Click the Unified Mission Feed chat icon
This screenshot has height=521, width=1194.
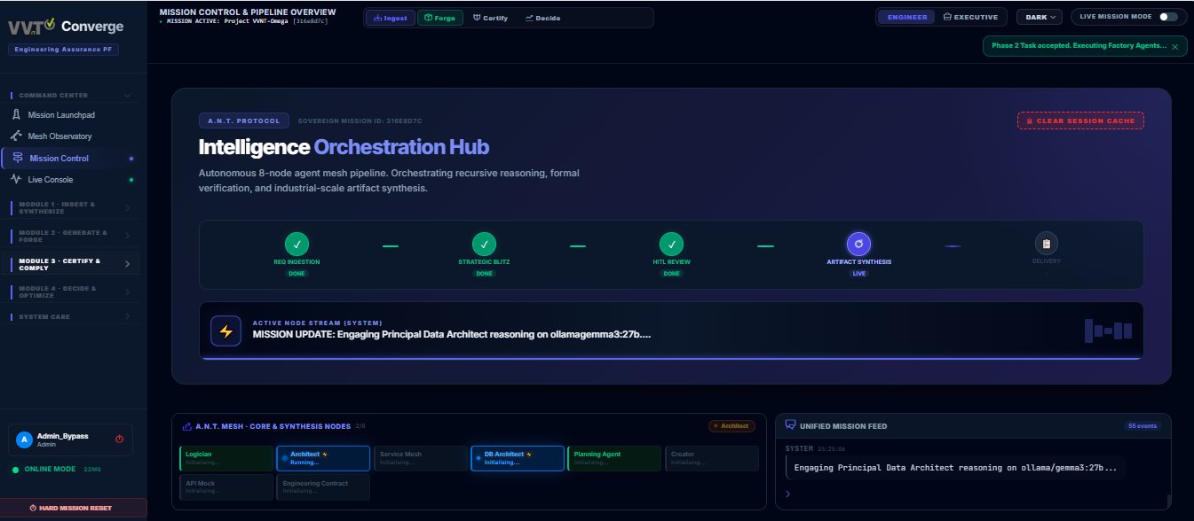tap(791, 425)
